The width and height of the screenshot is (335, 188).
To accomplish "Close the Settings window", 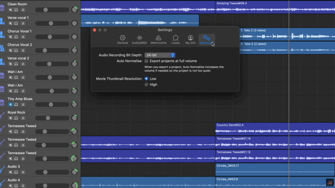I will [95, 30].
